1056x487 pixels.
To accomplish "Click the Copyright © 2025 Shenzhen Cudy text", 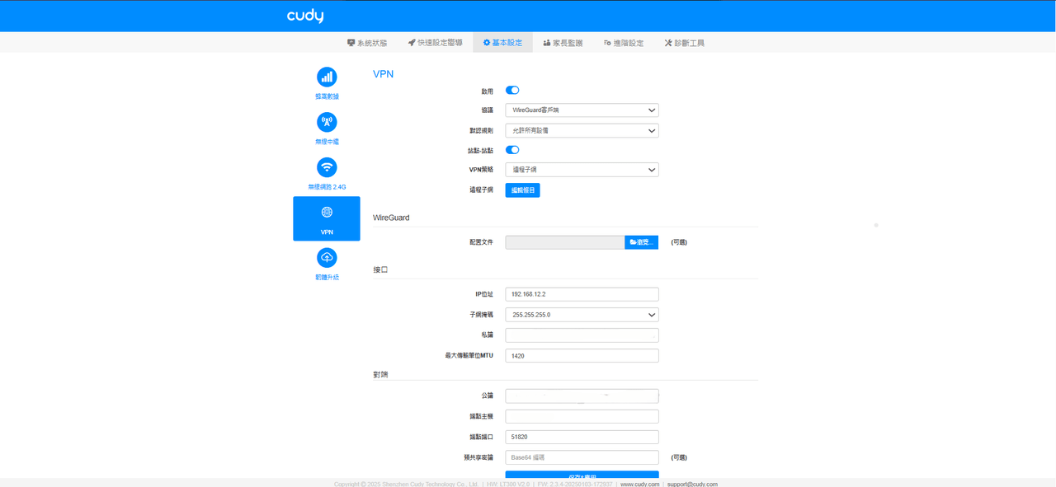I will pos(407,485).
